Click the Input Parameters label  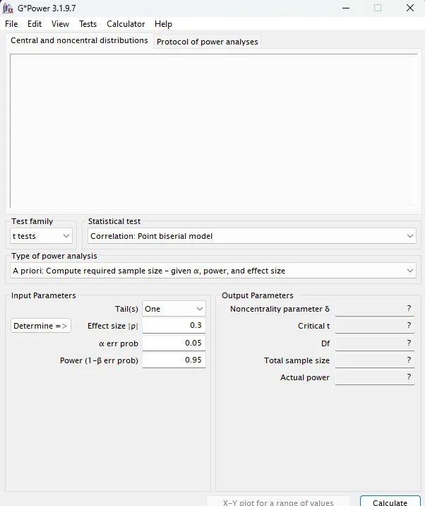pyautogui.click(x=44, y=295)
